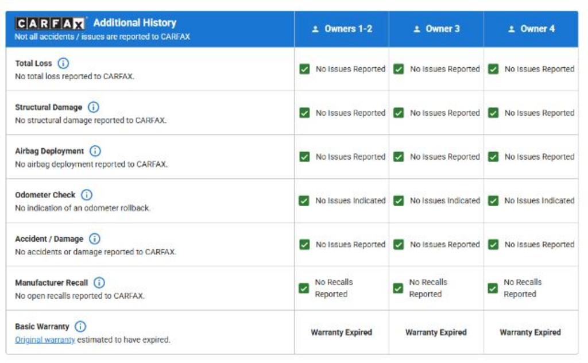Click Accident / Damage green check for Owner 4
The height and width of the screenshot is (363, 588).
pos(493,245)
